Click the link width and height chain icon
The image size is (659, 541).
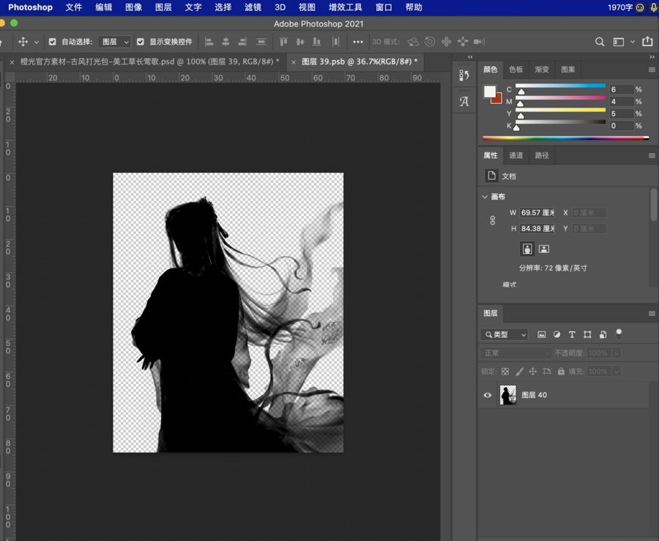(x=493, y=221)
